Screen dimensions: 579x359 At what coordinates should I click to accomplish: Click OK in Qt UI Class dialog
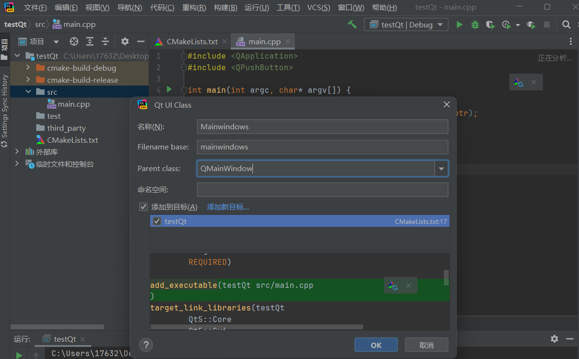coord(376,345)
